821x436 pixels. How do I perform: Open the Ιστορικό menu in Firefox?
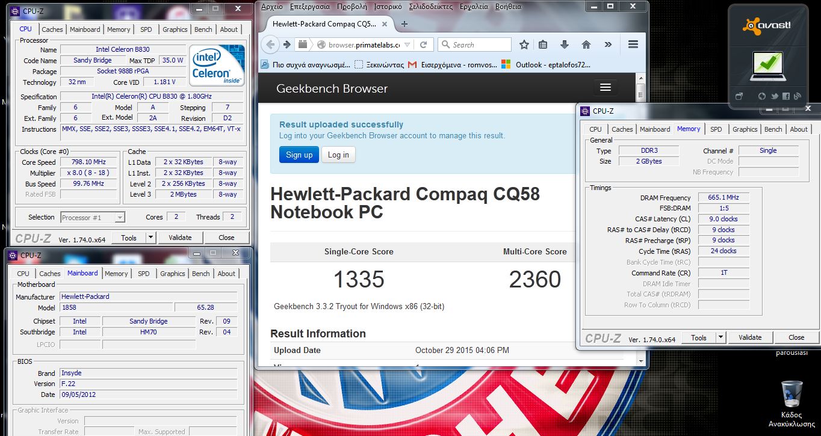[388, 7]
